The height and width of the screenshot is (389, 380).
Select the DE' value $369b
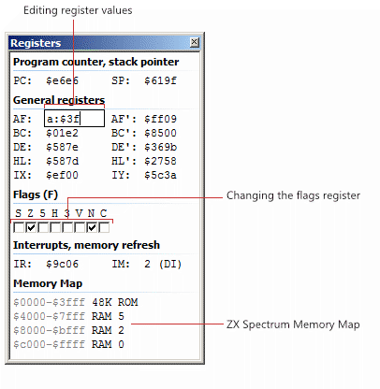160,147
